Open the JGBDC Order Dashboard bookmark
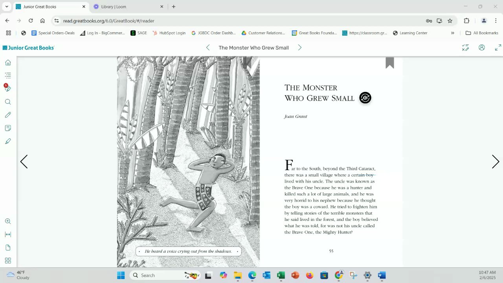The height and width of the screenshot is (283, 503). click(213, 33)
